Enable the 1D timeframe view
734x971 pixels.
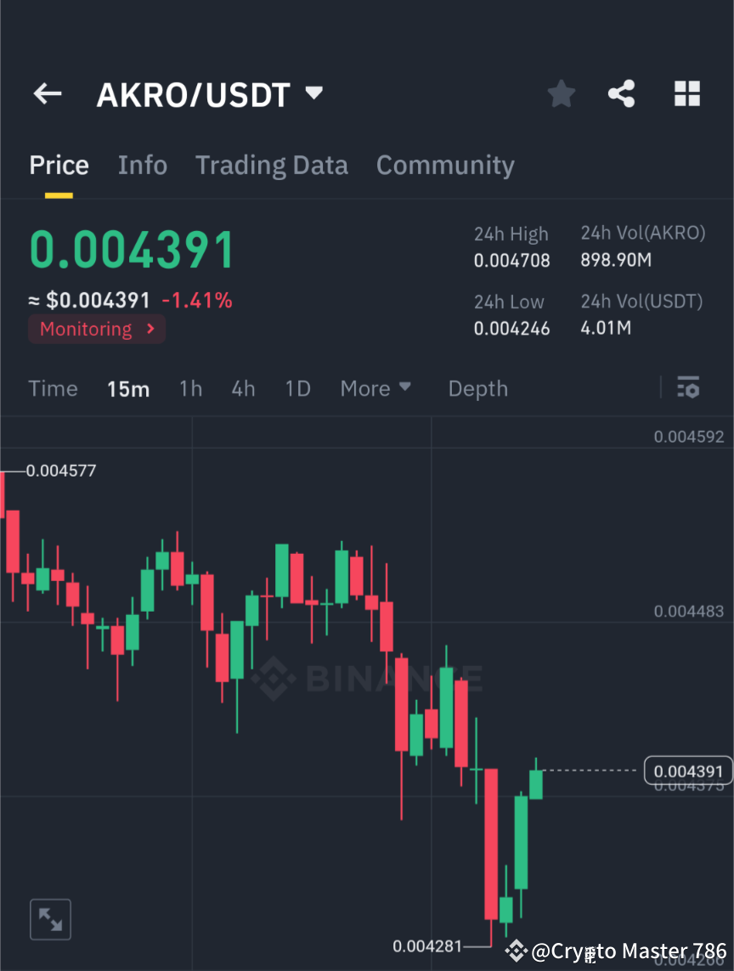(x=298, y=388)
